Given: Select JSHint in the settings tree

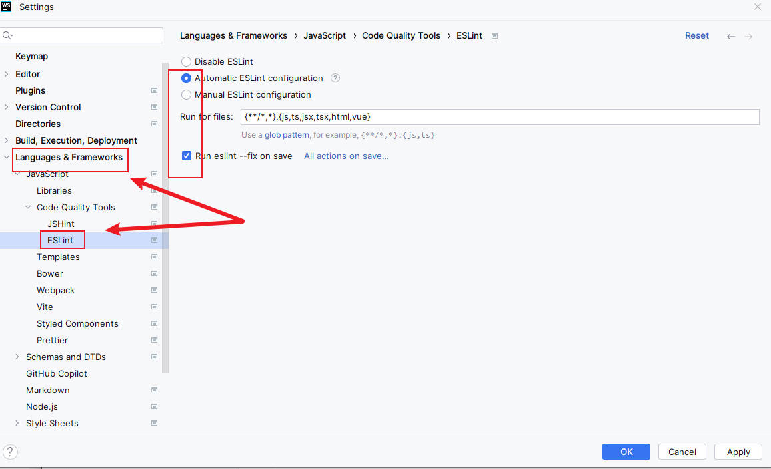Looking at the screenshot, I should [x=61, y=224].
